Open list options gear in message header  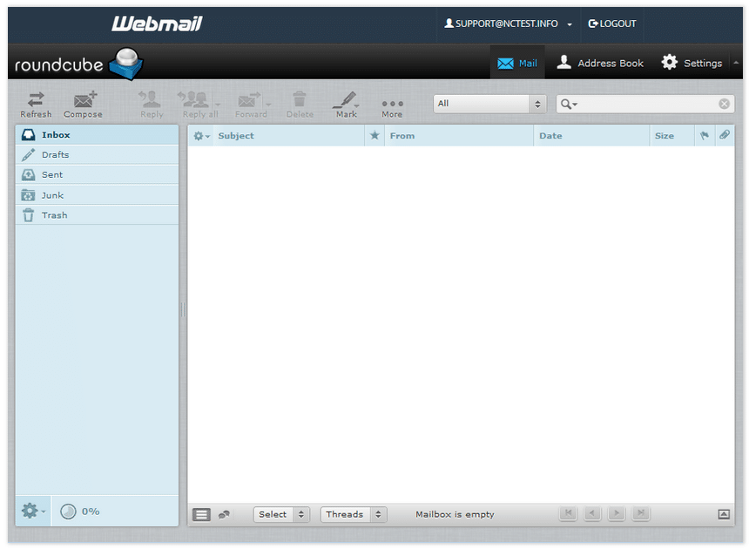201,136
